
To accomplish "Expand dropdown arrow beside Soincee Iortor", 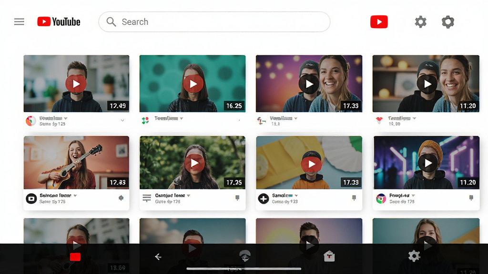I will click(75, 196).
